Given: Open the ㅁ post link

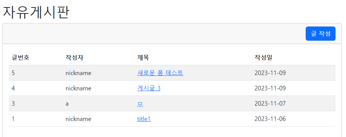Looking at the screenshot, I should coord(140,103).
